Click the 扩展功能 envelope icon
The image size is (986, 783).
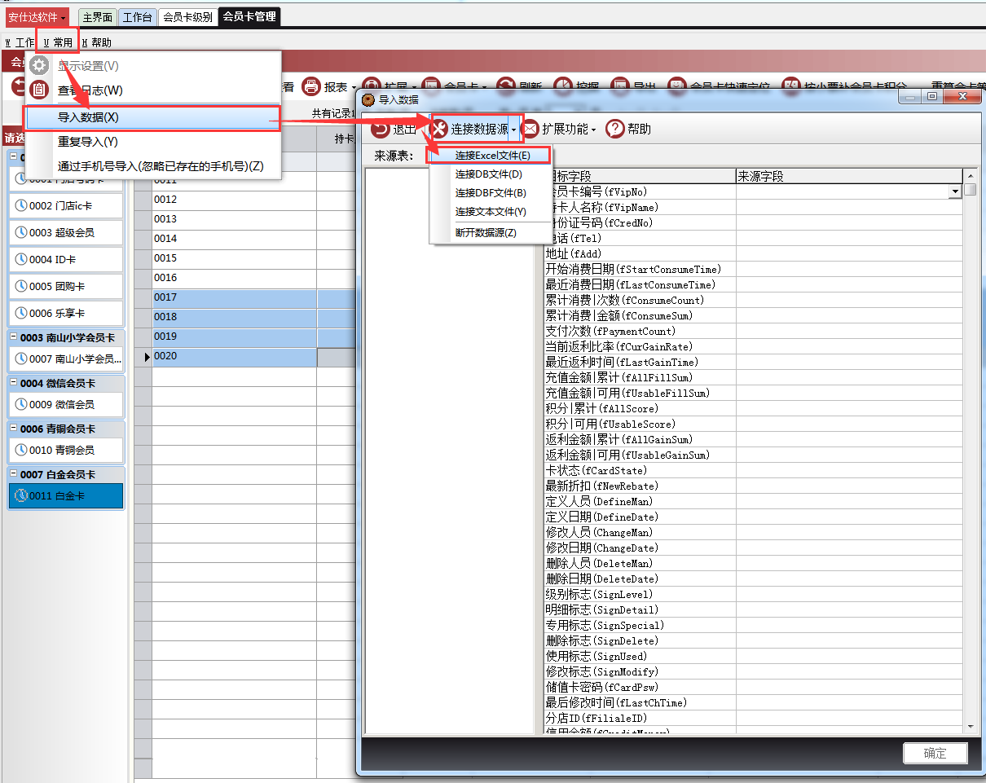point(530,129)
